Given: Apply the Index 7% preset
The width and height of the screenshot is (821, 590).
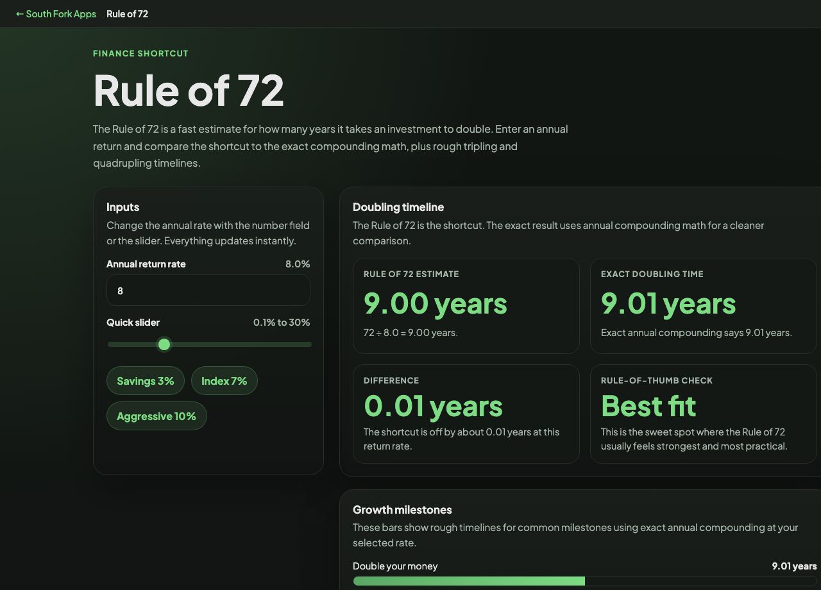Looking at the screenshot, I should click(x=224, y=381).
